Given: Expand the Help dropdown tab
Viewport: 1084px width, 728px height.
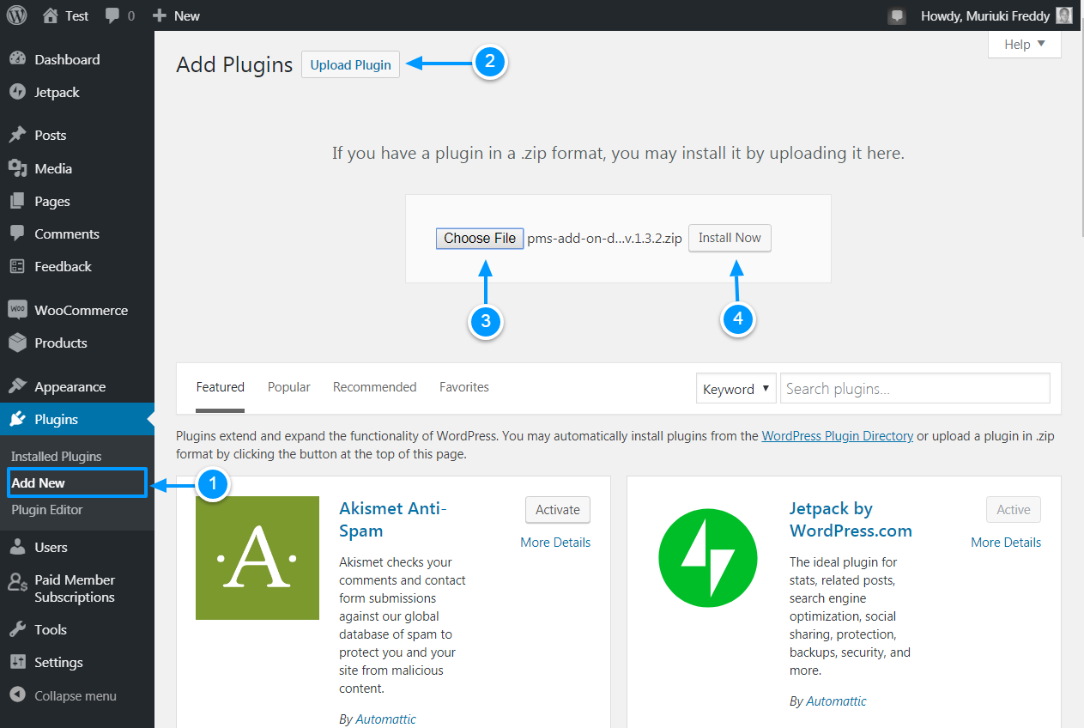Looking at the screenshot, I should pos(1025,45).
